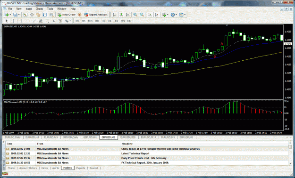The height and width of the screenshot is (178, 295).
Task: Open the 'Daily Pivot Points' mail
Action: click(147, 158)
